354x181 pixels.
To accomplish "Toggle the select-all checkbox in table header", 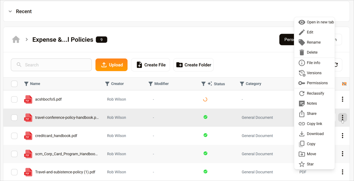I will 14,84.
